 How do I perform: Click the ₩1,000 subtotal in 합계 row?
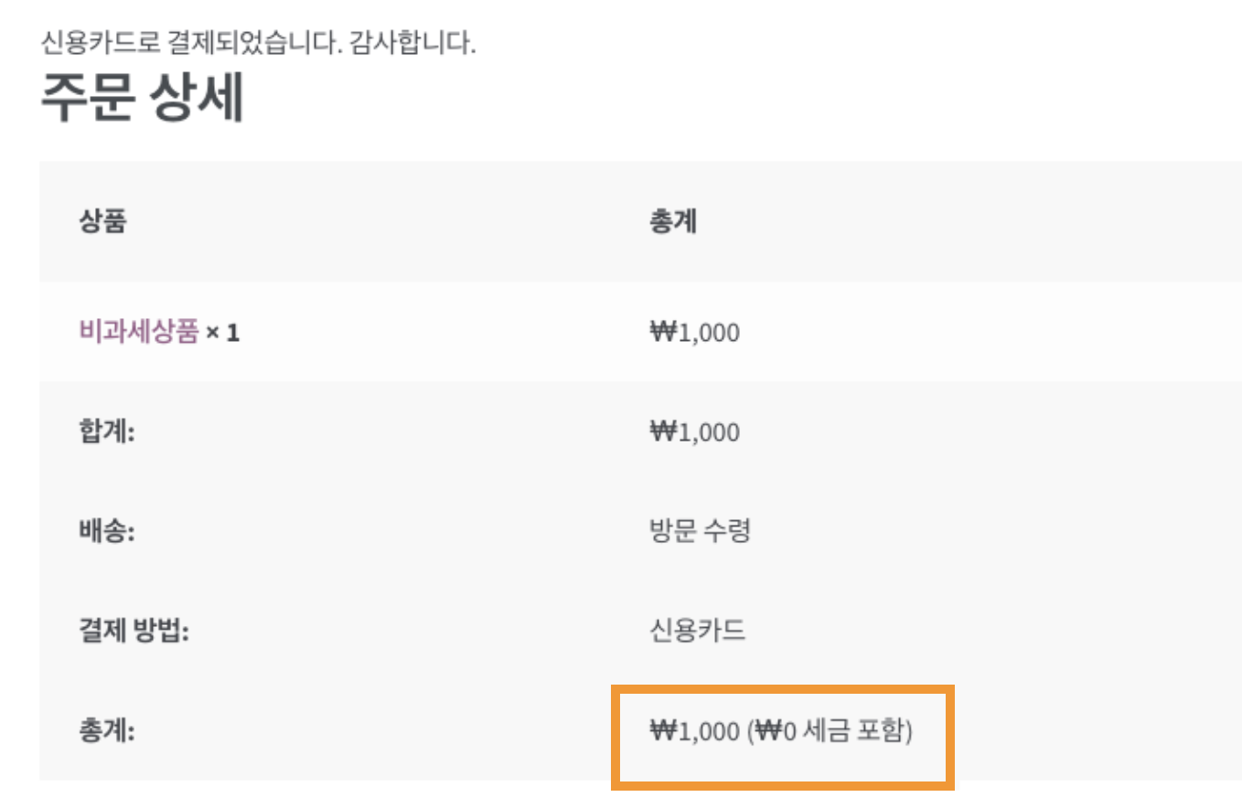694,432
